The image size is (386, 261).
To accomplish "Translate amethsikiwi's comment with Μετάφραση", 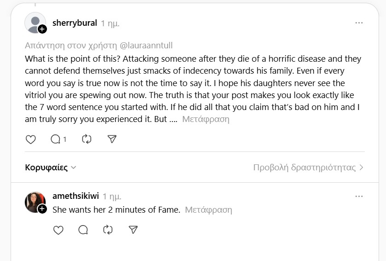I will 208,210.
